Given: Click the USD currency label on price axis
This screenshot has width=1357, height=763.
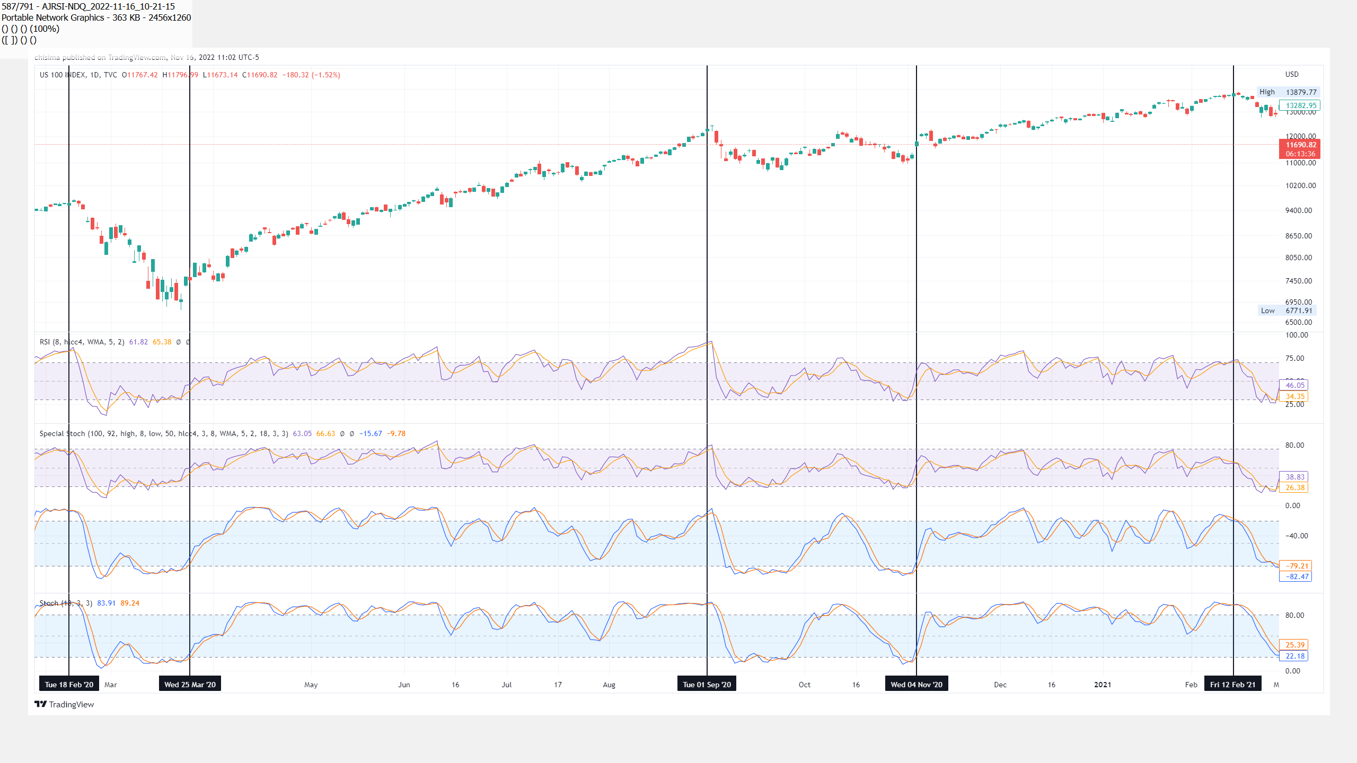Looking at the screenshot, I should 1292,74.
